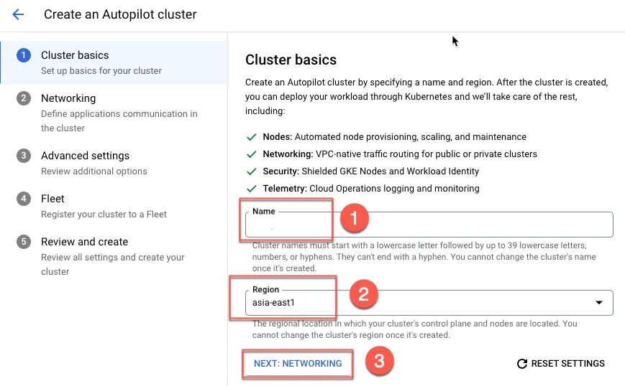Click the red annotation marker 3
Viewport: 625px width, 386px height.
point(379,362)
